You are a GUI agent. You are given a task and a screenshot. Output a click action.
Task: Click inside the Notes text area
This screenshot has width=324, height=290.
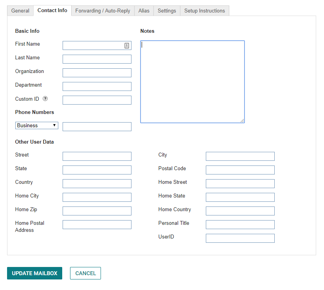(x=192, y=78)
